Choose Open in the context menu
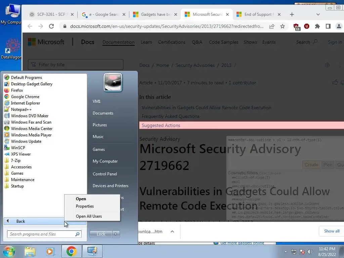 (x=81, y=199)
